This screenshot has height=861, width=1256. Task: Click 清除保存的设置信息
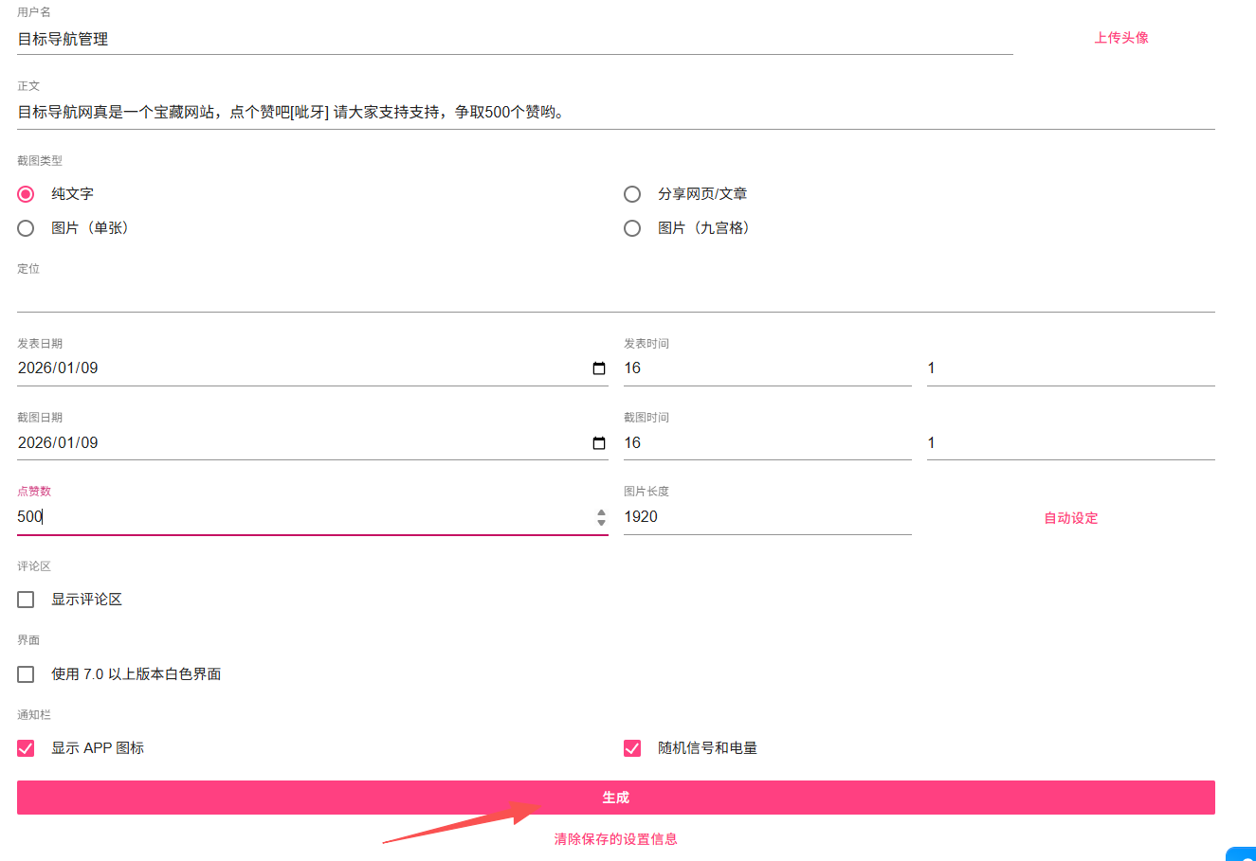(616, 838)
